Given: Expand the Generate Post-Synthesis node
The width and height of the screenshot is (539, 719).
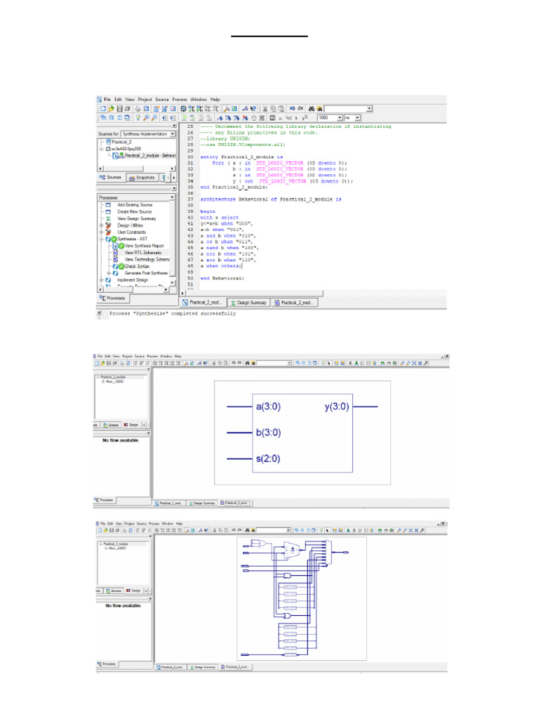Looking at the screenshot, I should click(109, 273).
